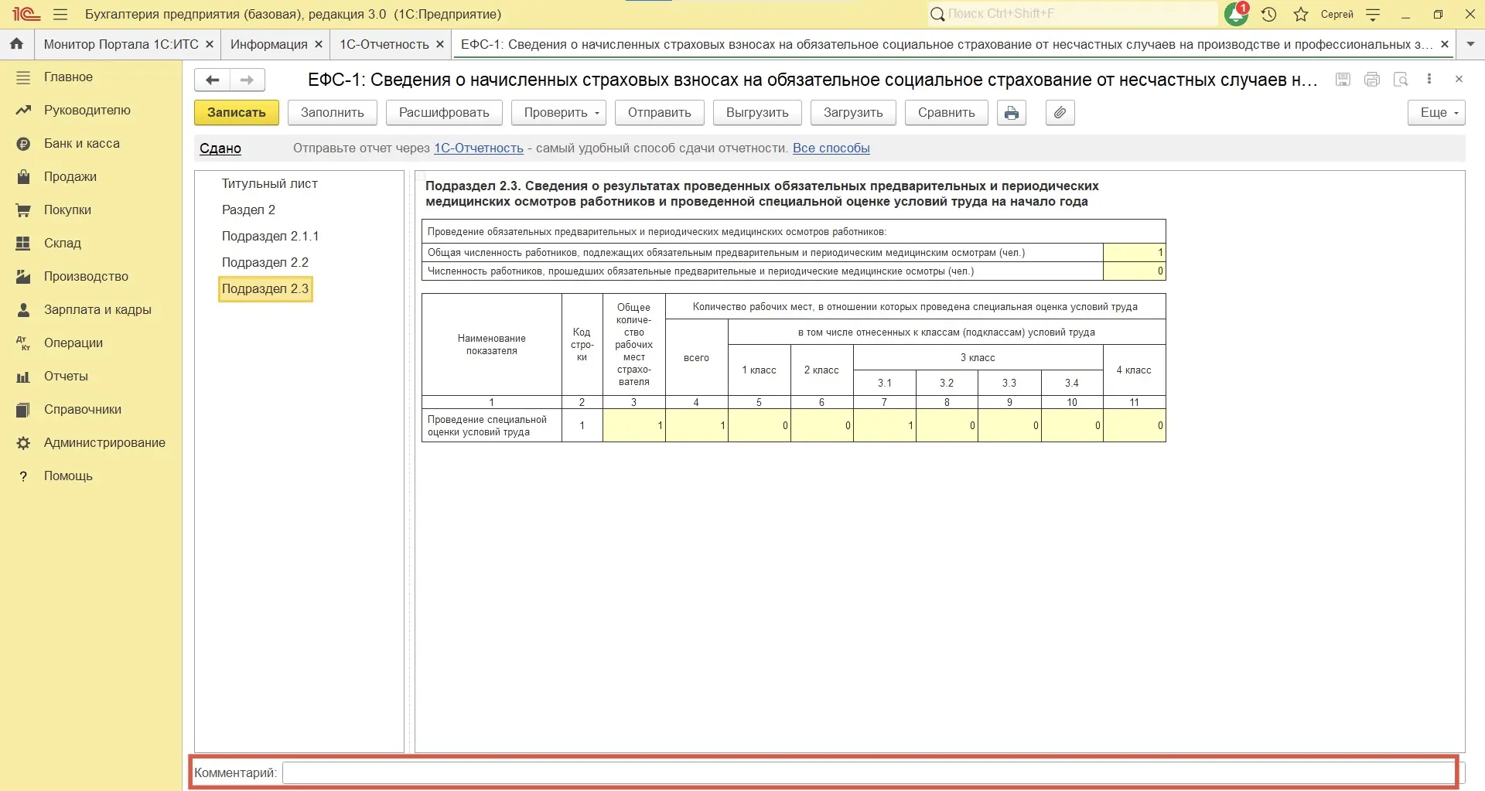Click the printer icon in form header

(1372, 79)
